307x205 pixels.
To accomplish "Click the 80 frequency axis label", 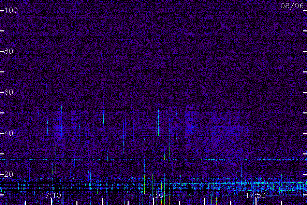I will [x=9, y=51].
